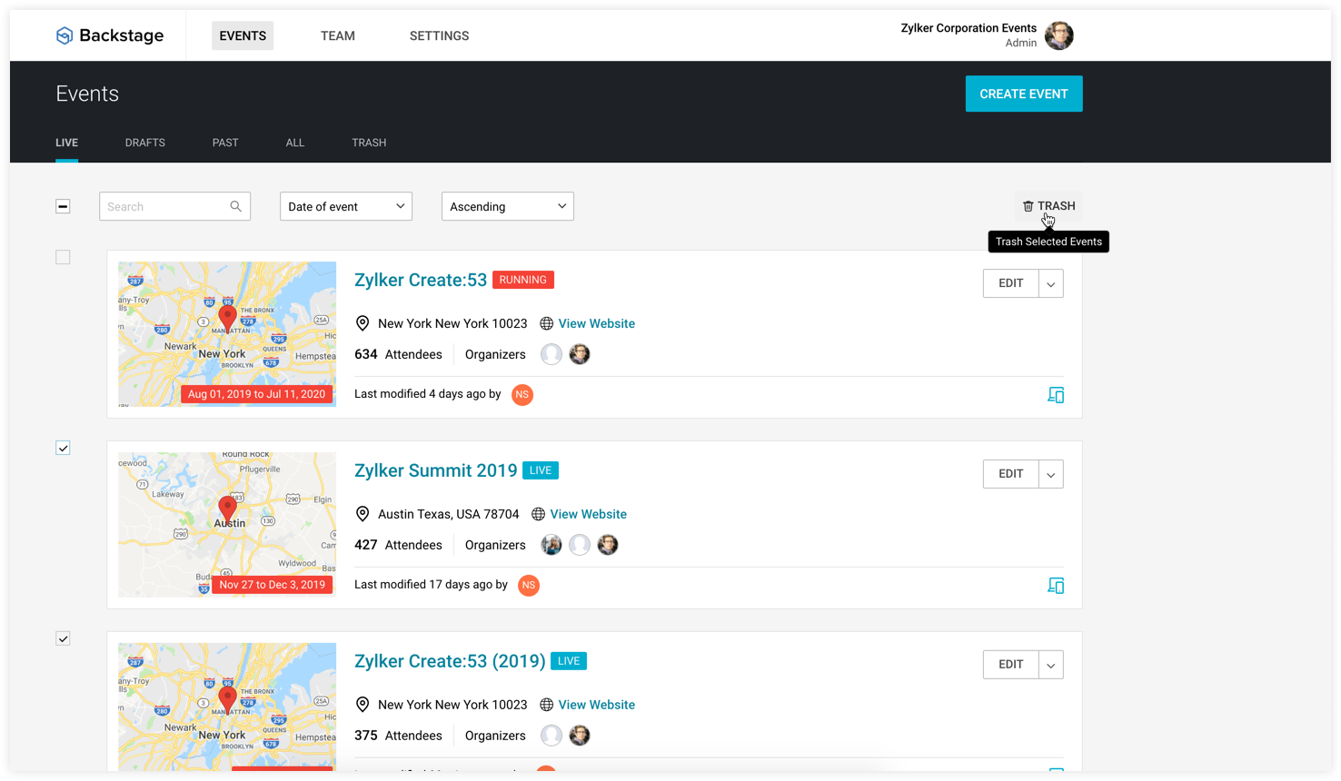Uncheck the Zylker Create:53 (2019) checkbox
1341x781 pixels.
[x=63, y=638]
